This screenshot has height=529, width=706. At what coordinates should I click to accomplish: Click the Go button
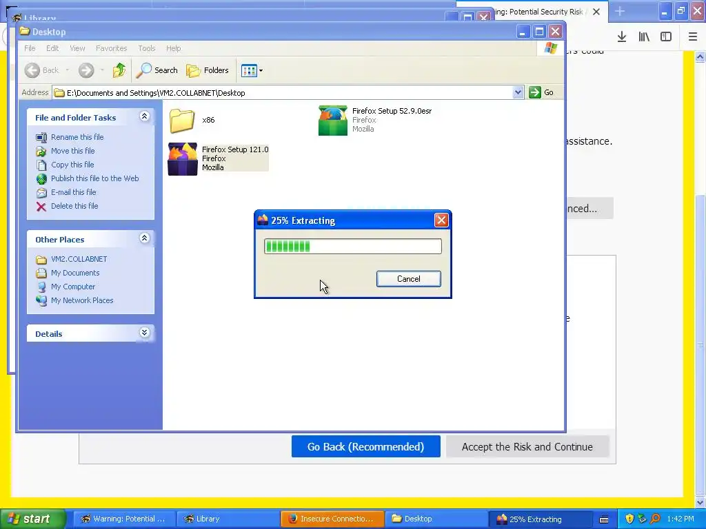pos(542,92)
